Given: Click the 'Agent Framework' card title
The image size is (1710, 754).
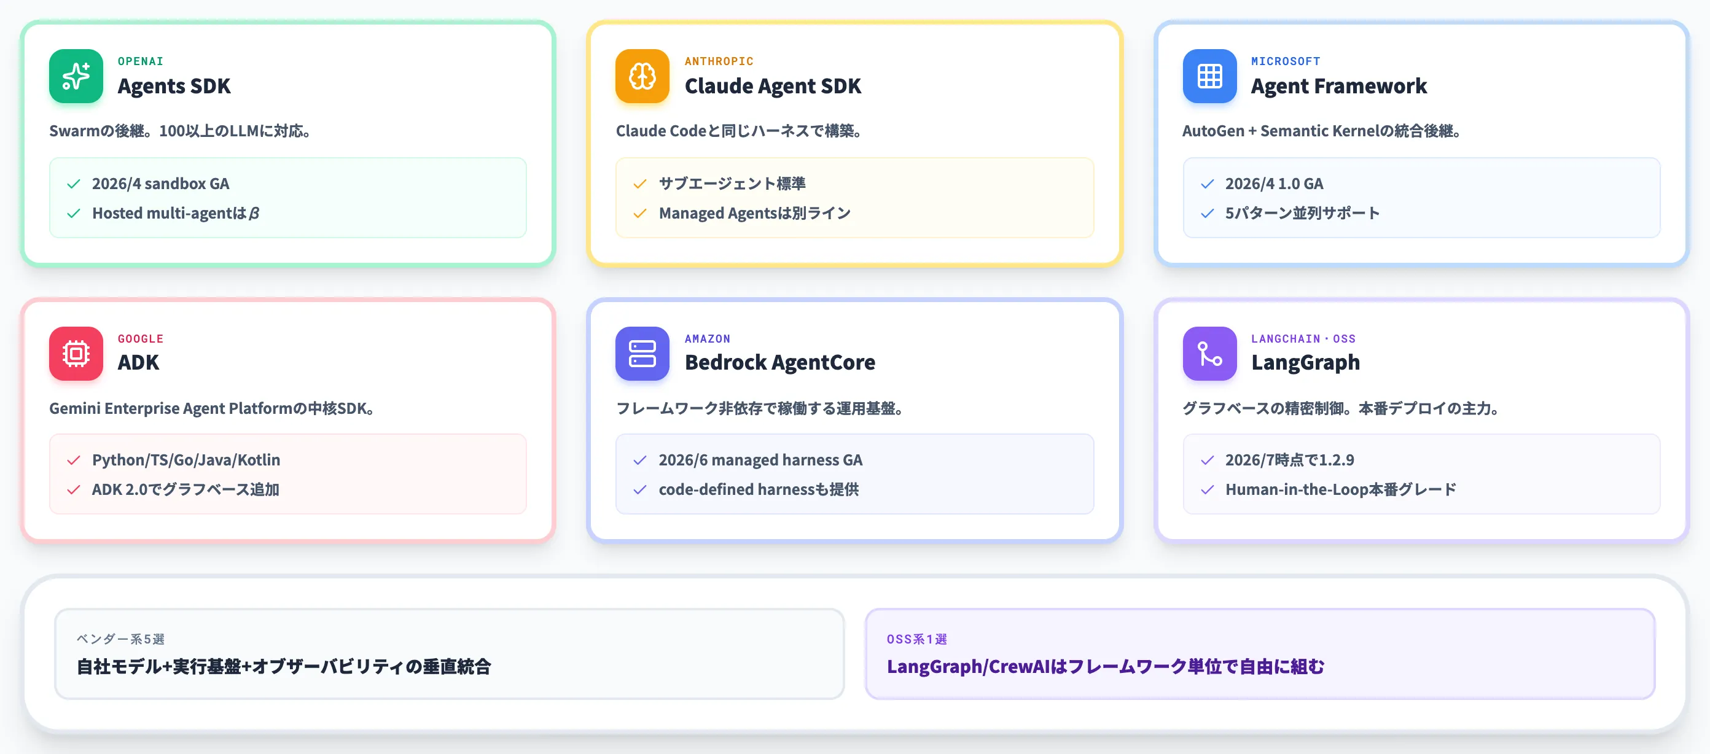Looking at the screenshot, I should (1339, 87).
